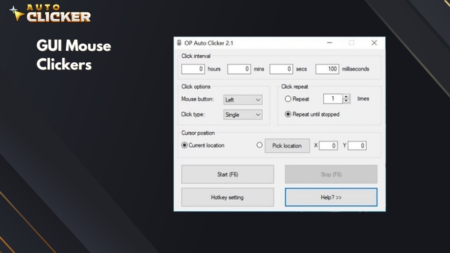
Task: Close the OP Auto Clicker window
Action: coord(374,43)
